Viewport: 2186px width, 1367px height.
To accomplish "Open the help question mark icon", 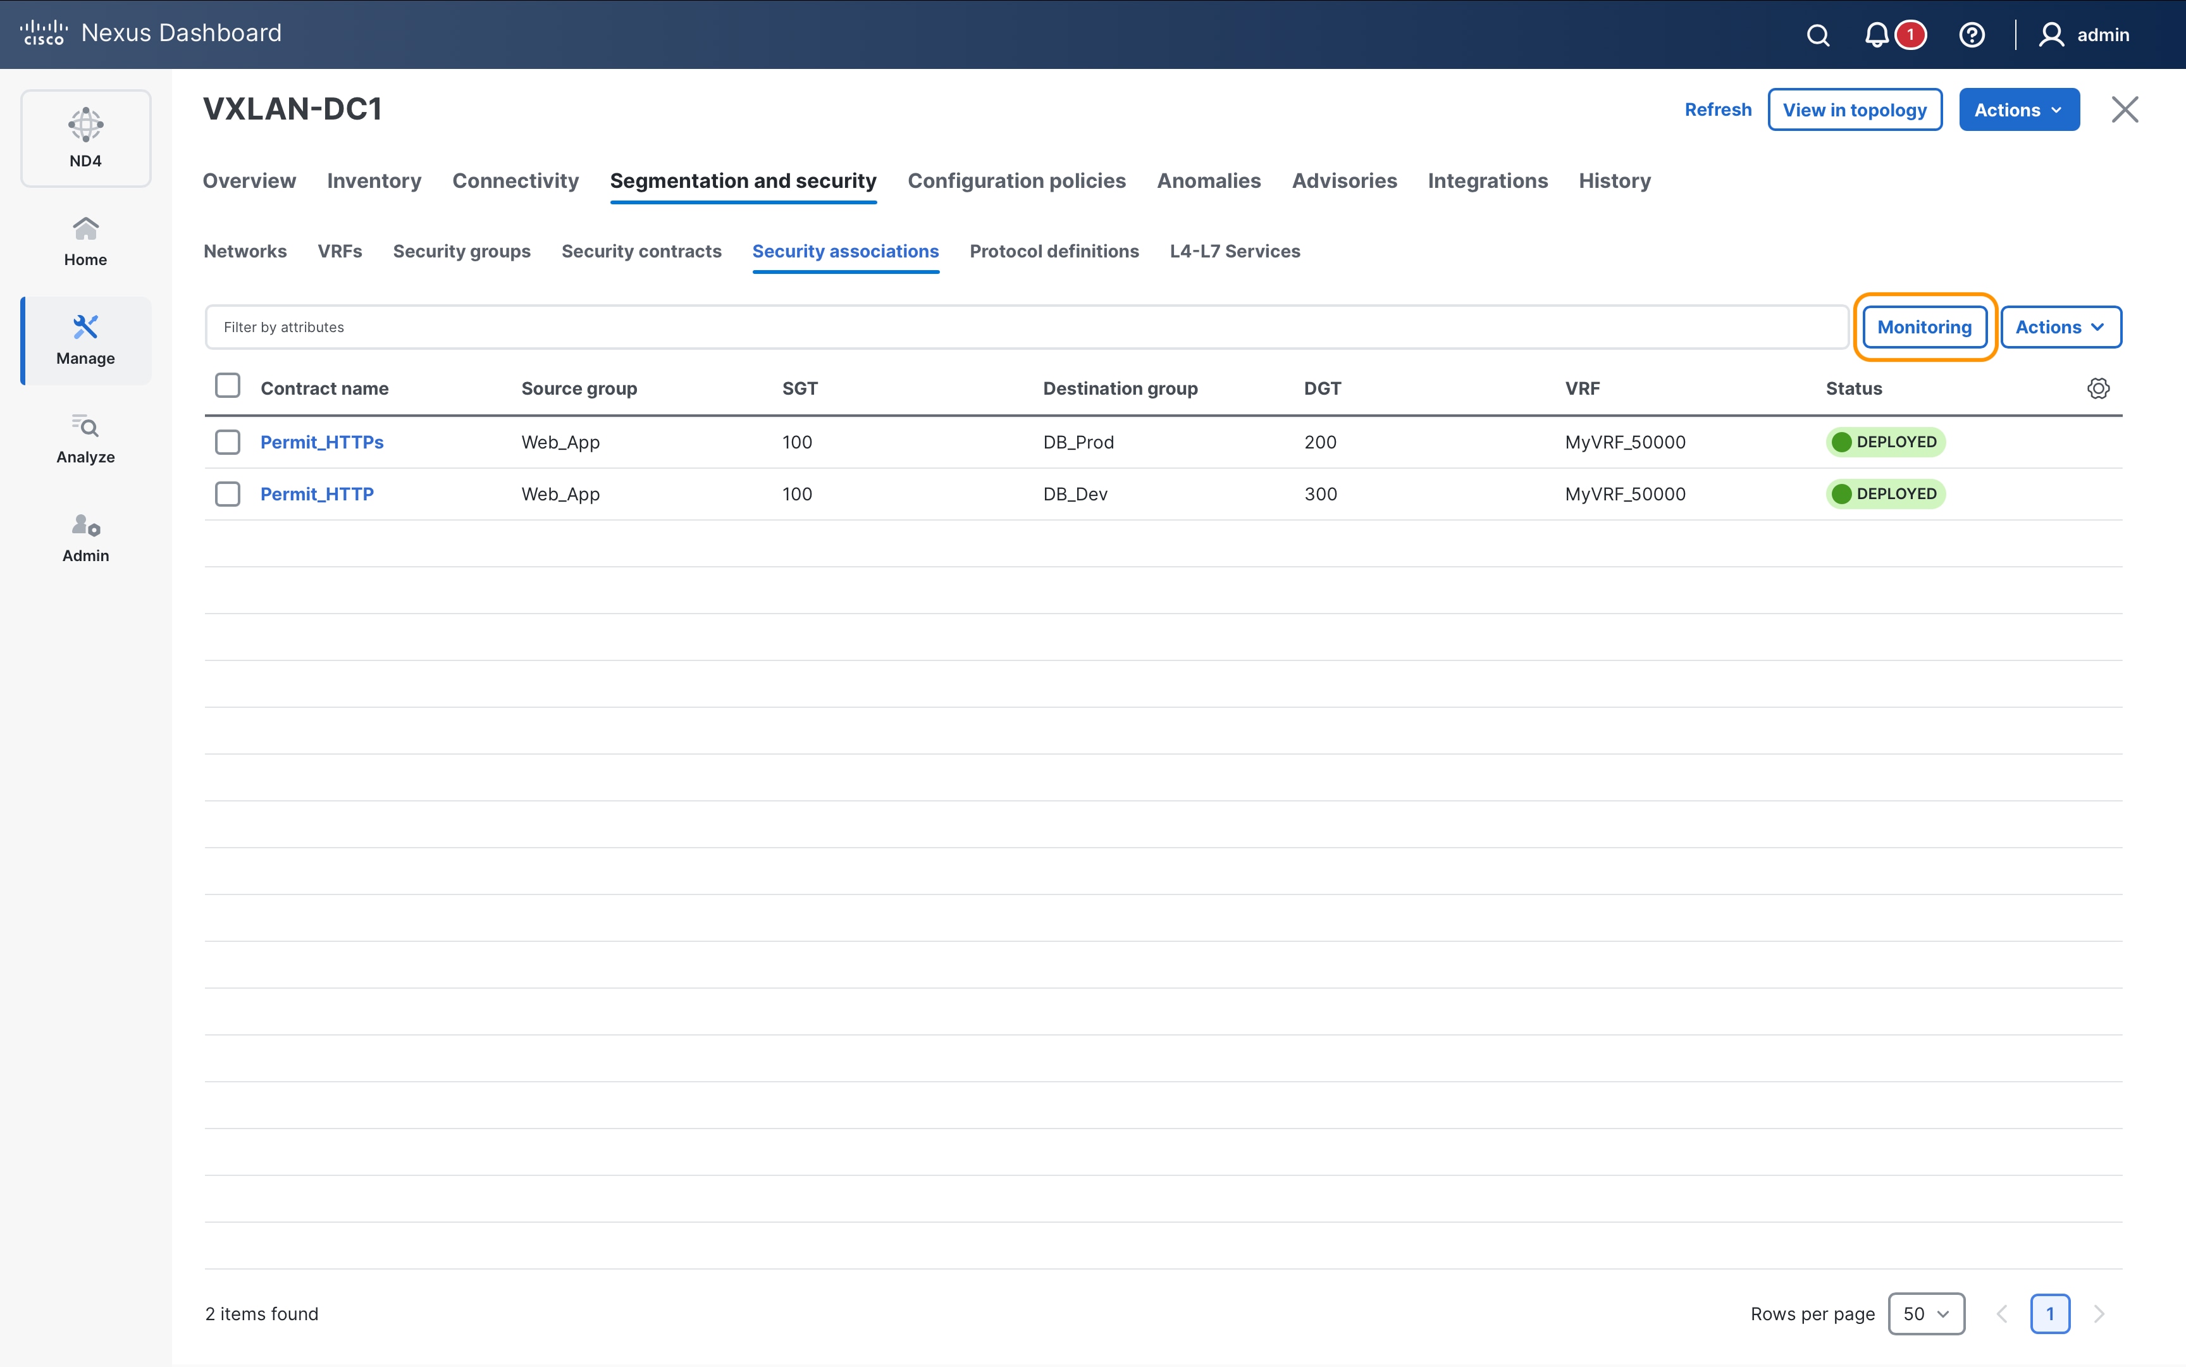I will (1972, 35).
